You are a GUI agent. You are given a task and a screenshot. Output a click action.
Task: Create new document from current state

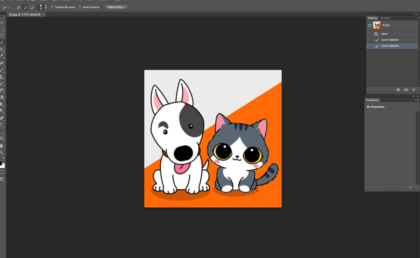click(x=398, y=90)
